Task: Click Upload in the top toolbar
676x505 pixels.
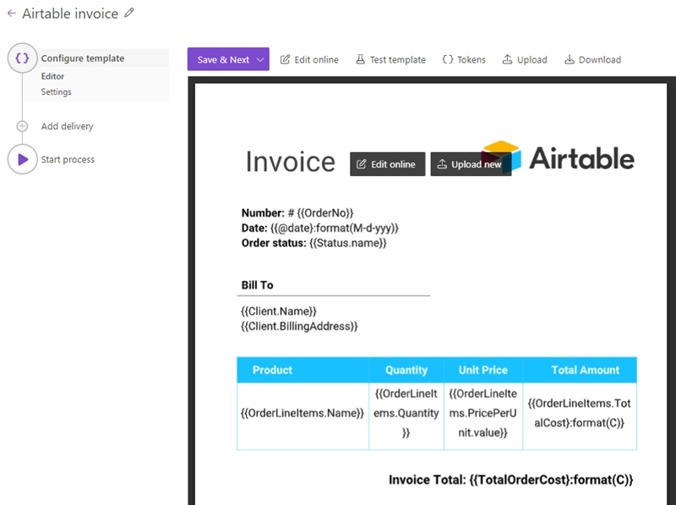Action: pyautogui.click(x=525, y=59)
